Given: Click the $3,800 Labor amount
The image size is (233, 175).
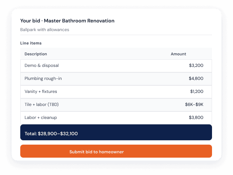Looking at the screenshot, I should 196,118.
